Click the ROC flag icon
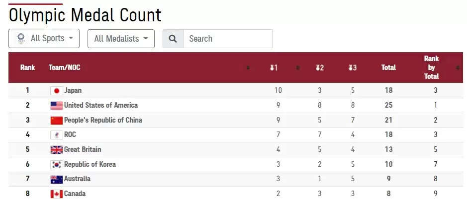Viewport: 467px width, 200px height. click(x=56, y=134)
